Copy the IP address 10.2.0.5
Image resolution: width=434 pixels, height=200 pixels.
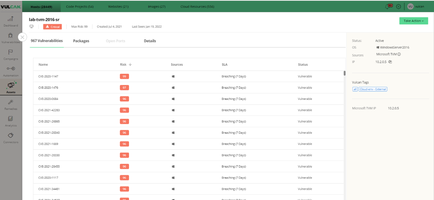click(x=390, y=62)
